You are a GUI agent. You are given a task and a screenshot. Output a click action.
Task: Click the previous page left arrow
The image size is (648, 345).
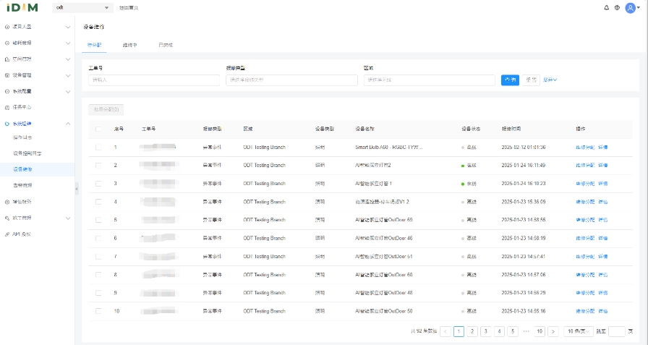pos(445,331)
